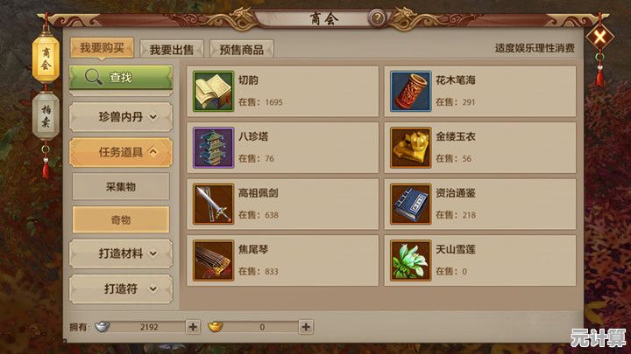Open the help question mark icon

[377, 17]
